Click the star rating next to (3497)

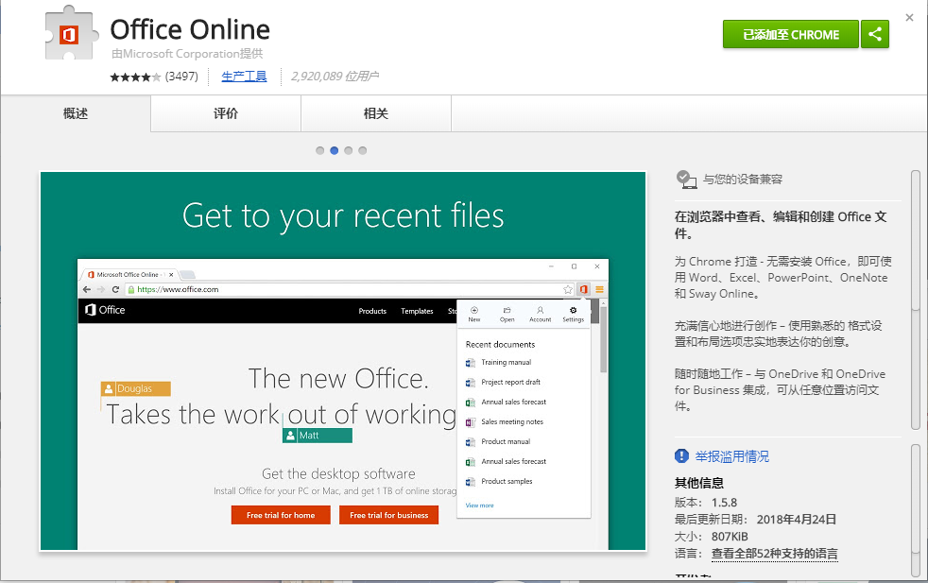(x=135, y=77)
